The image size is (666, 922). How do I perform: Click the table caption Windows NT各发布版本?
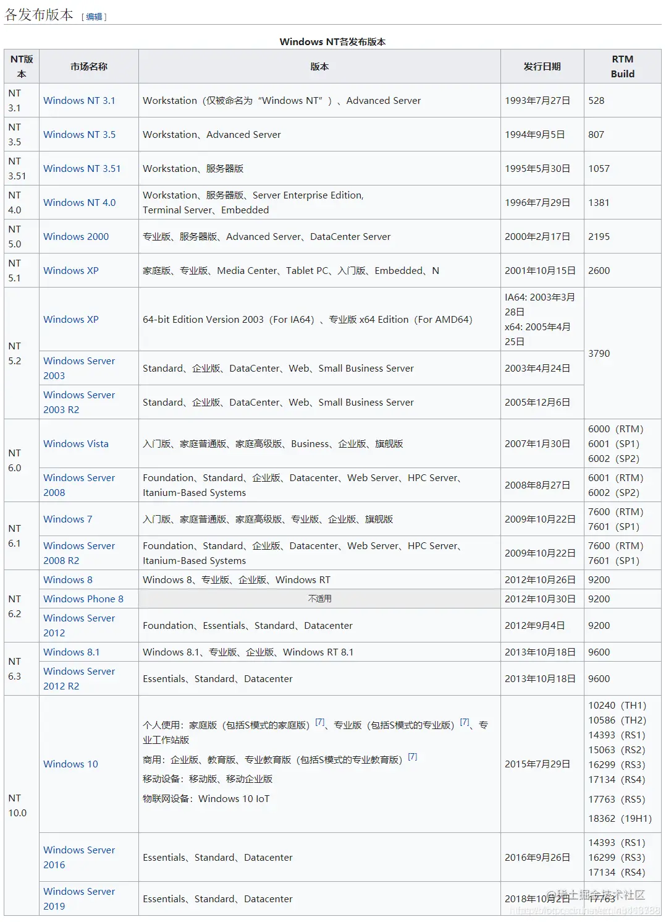tap(332, 41)
